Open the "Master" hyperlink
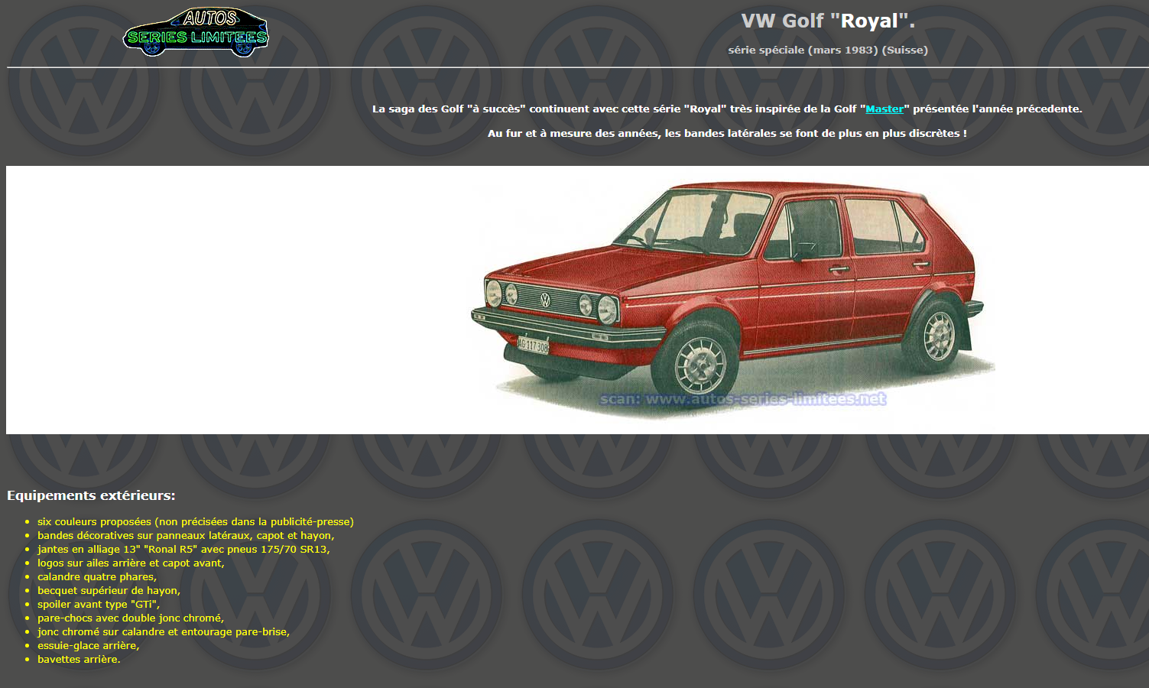Screen dimensions: 1149x688 884,109
